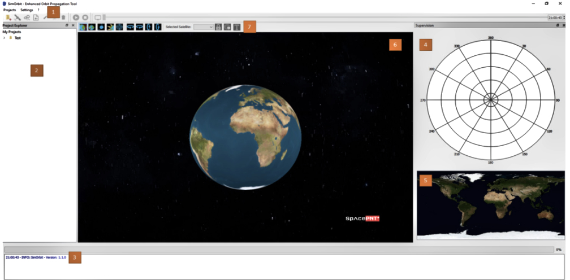The height and width of the screenshot is (280, 570).
Task: Close the Supervision panel
Action: pos(563,25)
